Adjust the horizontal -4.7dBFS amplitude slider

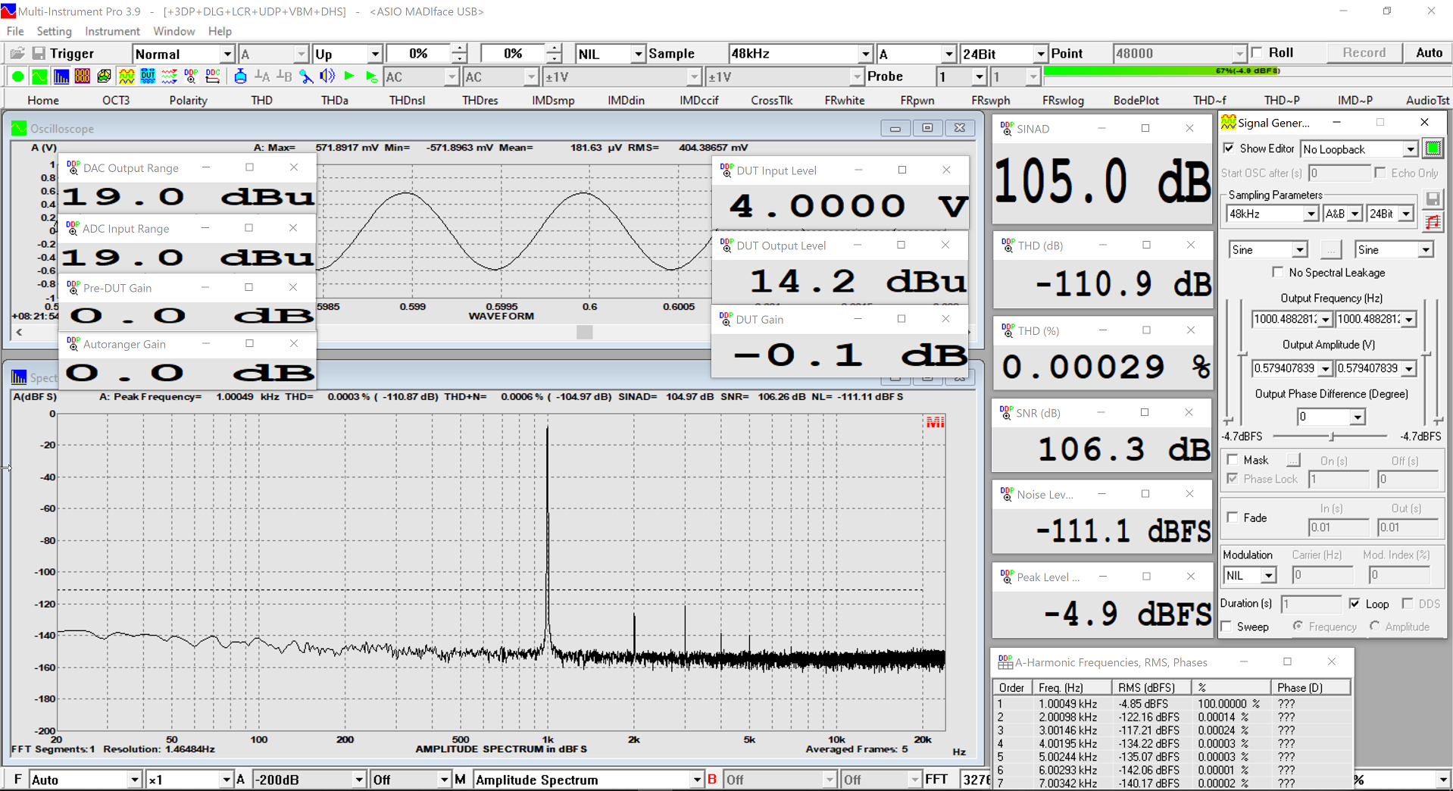[x=1332, y=436]
